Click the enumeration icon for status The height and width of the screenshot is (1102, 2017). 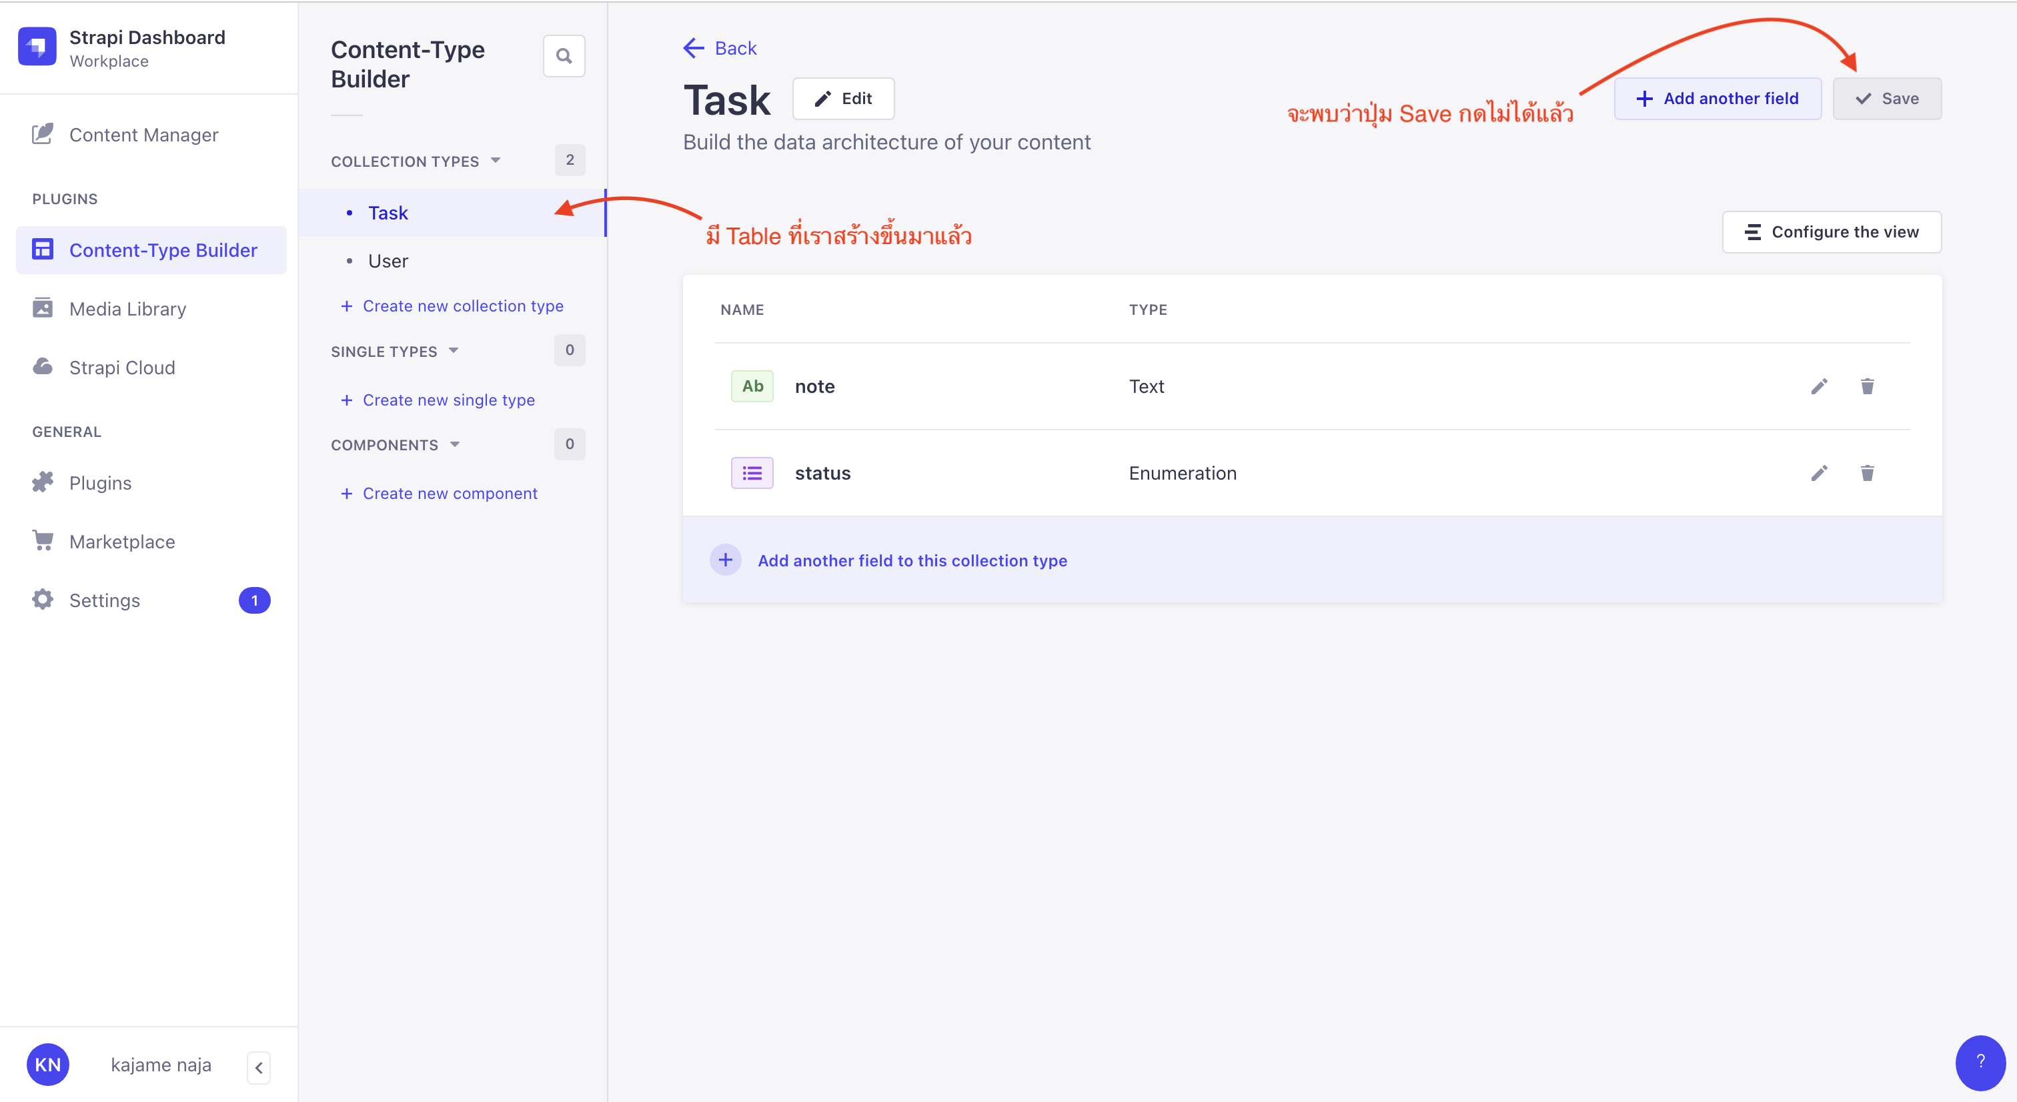[x=752, y=473]
